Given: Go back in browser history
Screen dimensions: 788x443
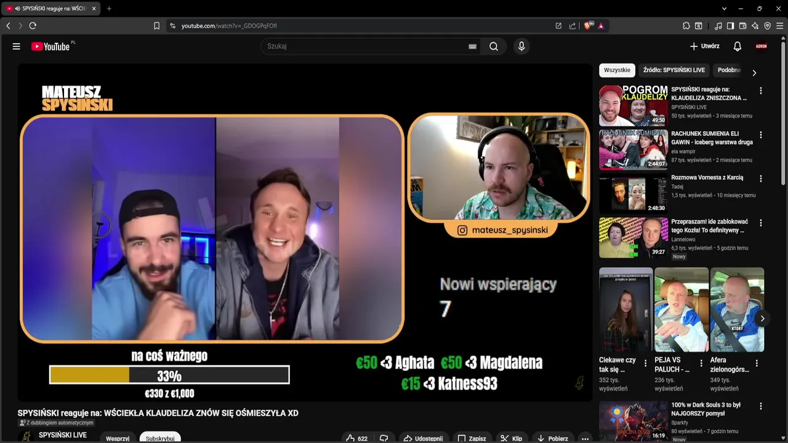Looking at the screenshot, I should [x=8, y=26].
